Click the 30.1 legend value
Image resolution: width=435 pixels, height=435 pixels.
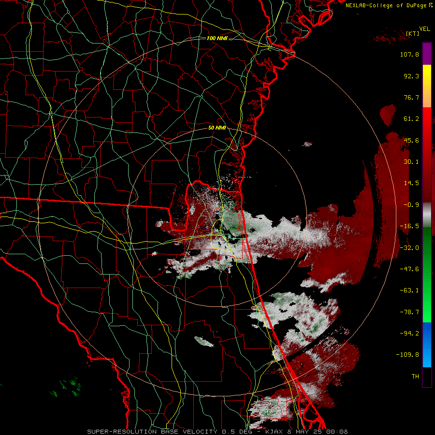tap(411, 162)
